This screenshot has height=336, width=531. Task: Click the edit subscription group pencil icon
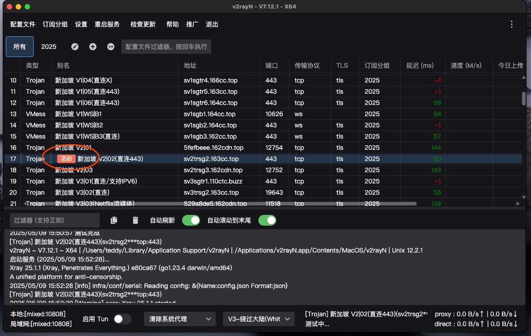[x=75, y=47]
